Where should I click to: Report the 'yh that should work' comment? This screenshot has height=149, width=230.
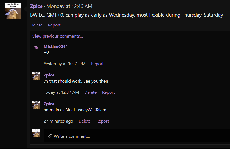point(108,92)
